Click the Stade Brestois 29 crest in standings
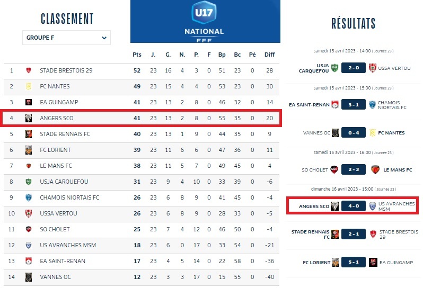423x288 pixels. coord(29,70)
